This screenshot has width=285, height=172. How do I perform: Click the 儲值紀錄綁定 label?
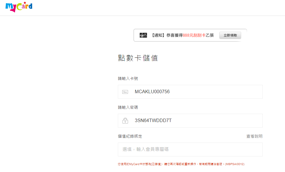(130, 136)
